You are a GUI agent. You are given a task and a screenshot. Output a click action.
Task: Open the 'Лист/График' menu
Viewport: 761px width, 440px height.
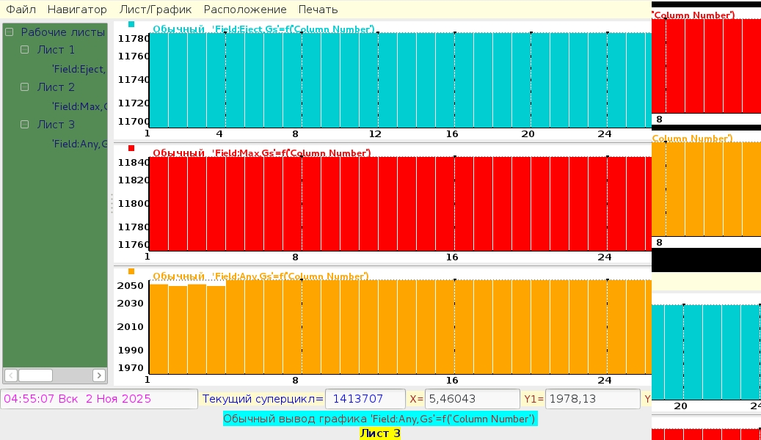[155, 10]
